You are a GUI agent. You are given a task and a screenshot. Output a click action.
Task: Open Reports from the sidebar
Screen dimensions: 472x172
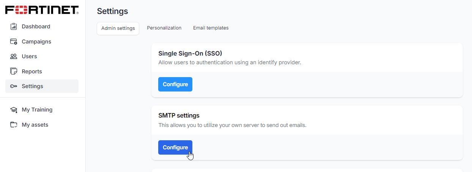(32, 71)
